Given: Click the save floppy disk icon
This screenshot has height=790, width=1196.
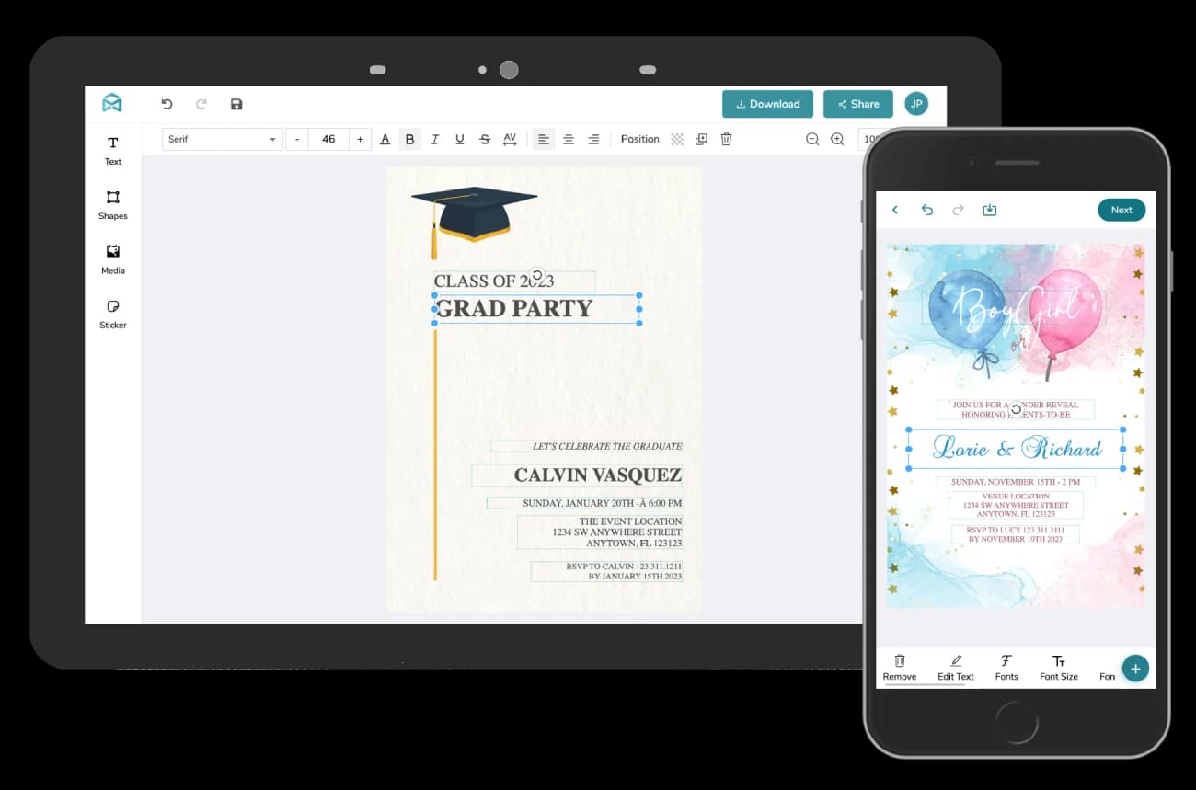Looking at the screenshot, I should [236, 104].
